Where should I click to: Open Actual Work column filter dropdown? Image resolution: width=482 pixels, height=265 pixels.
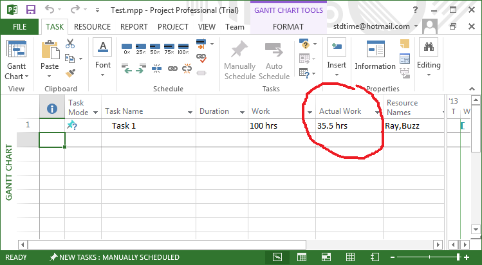[377, 113]
